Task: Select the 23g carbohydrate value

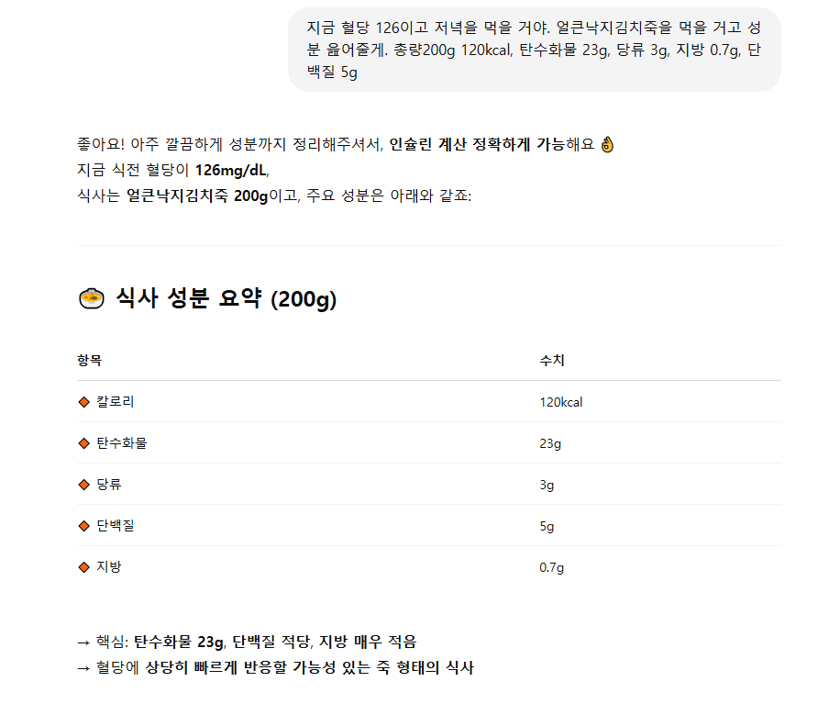Action: click(x=550, y=443)
